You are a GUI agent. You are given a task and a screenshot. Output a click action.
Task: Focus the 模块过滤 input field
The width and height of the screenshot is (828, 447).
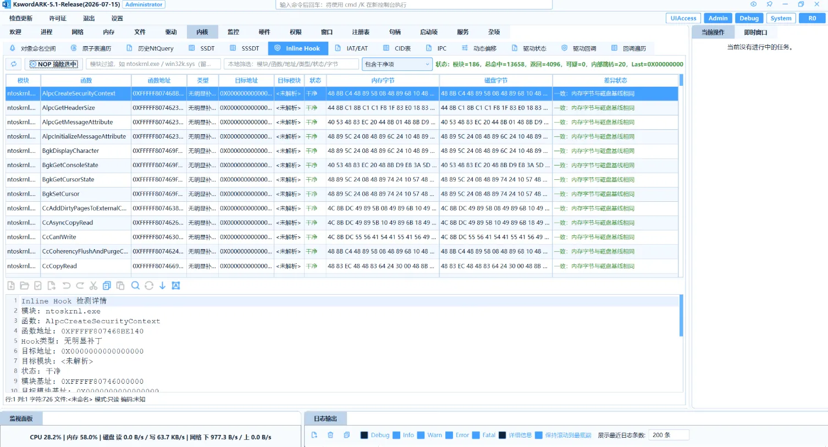point(153,64)
